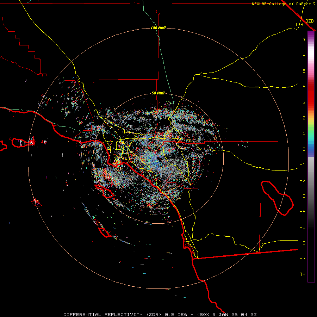This screenshot has height=317, width=317.
Task: Click the -7 value on color scale
Action: [303, 259]
